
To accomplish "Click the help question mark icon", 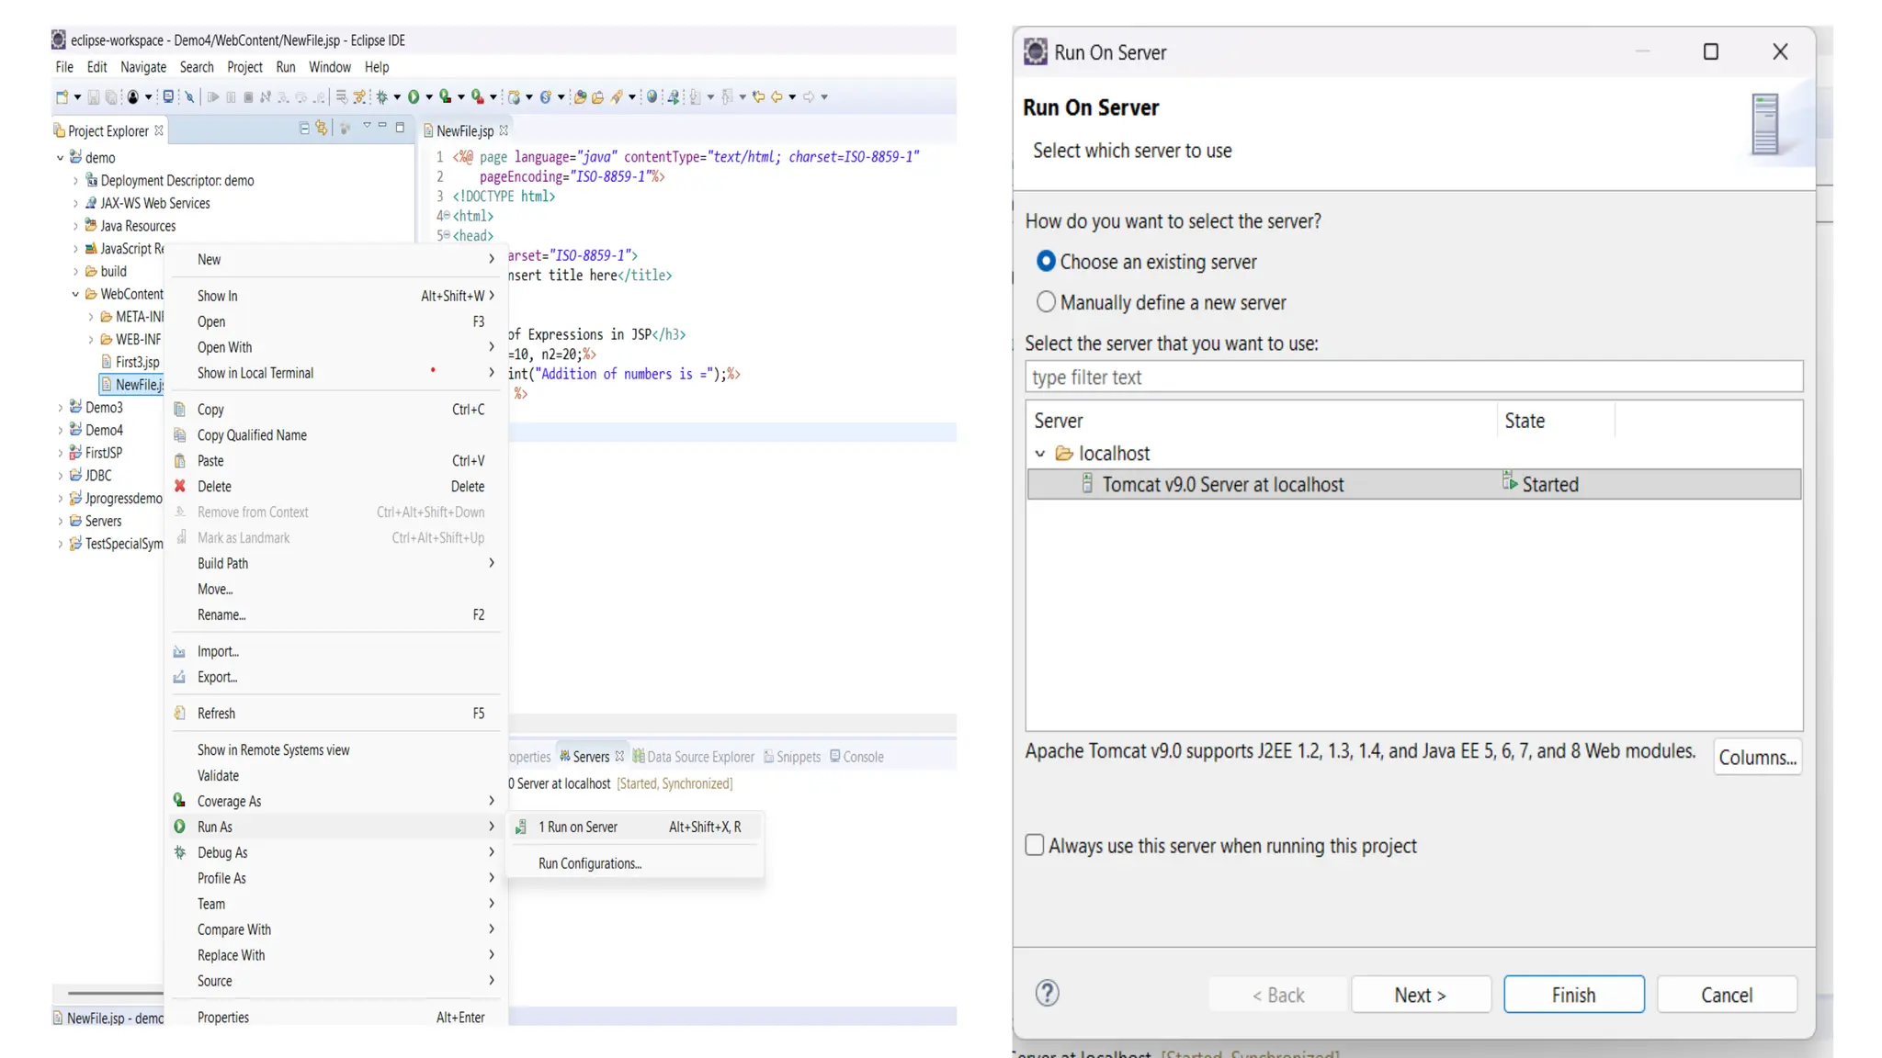I will [1047, 994].
